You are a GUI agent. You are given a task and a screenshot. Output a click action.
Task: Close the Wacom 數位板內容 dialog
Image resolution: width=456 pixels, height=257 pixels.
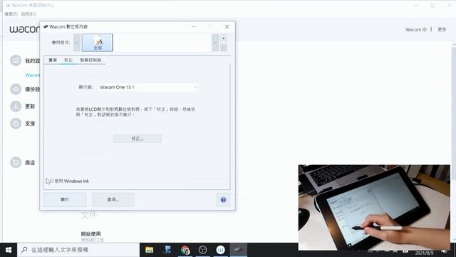[x=227, y=27]
